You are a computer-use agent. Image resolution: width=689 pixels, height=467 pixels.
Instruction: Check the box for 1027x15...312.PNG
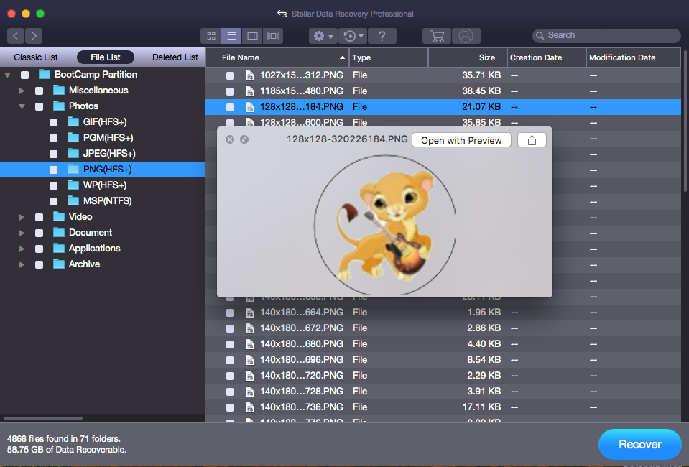[230, 75]
